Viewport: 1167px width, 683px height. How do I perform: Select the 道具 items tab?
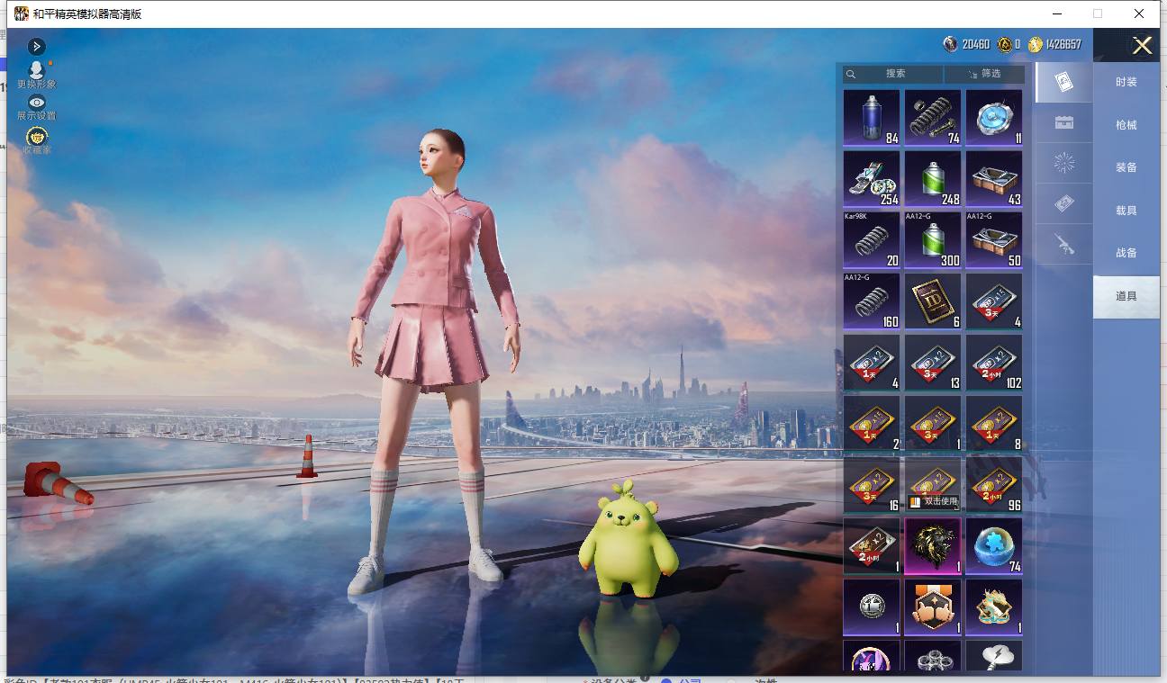click(1126, 296)
